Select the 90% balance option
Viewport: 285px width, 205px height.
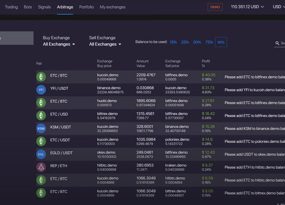point(221,42)
